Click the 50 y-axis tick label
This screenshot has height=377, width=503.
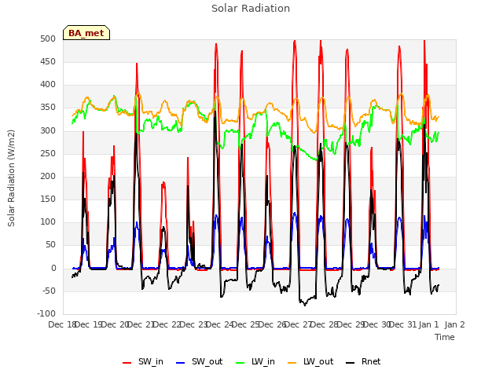50,245
